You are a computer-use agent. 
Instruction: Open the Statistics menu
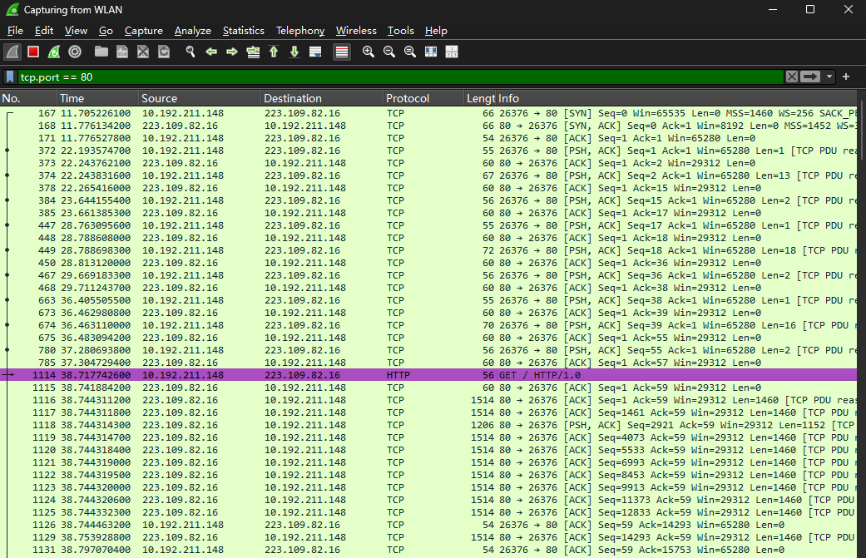click(244, 31)
